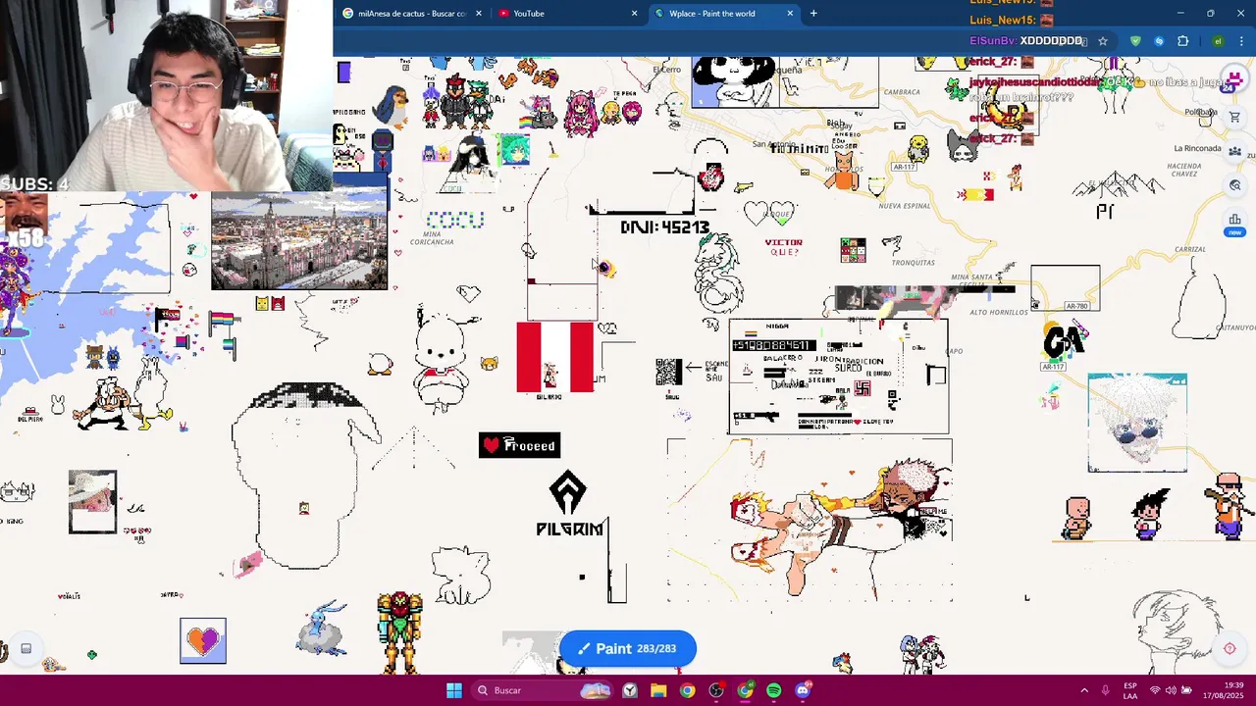
Task: Click the Wplace map search icon
Action: point(1234,185)
